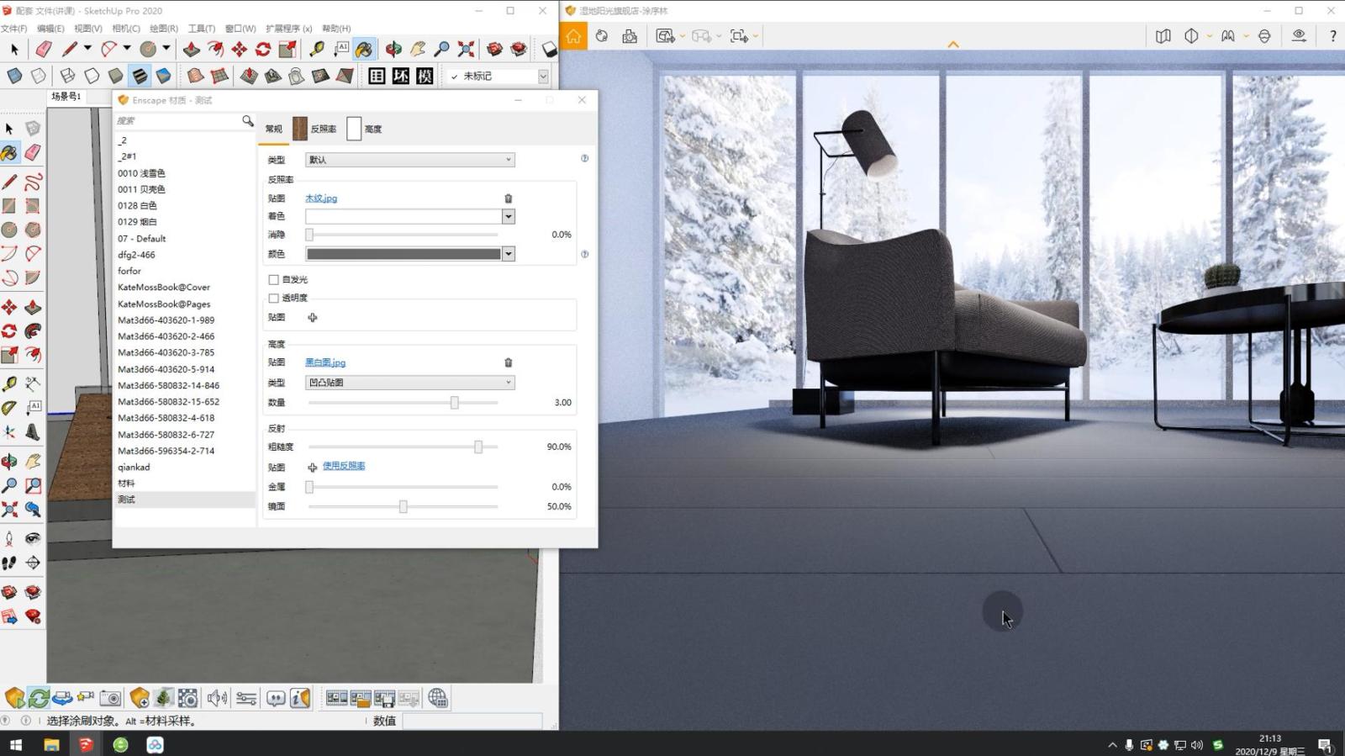Activate the Orbit camera tool
Image resolution: width=1345 pixels, height=756 pixels.
(393, 50)
